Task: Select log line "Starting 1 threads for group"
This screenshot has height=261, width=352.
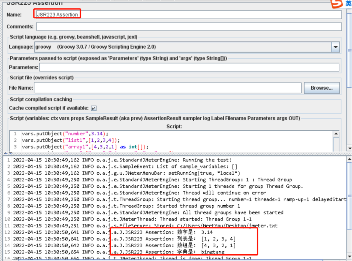Action: [x=158, y=186]
